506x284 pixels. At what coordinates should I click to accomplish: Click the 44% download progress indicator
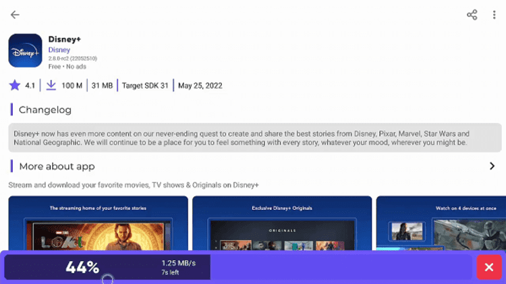click(x=82, y=267)
